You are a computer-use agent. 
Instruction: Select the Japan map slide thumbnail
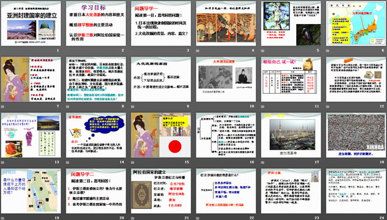[x=356, y=23]
